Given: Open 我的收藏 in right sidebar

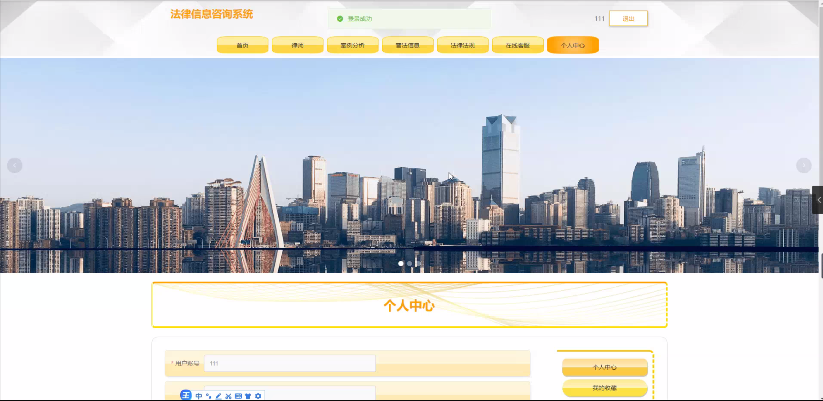Looking at the screenshot, I should click(x=605, y=388).
